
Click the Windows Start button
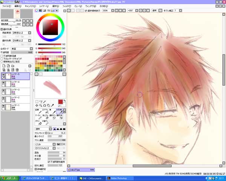point(9,178)
